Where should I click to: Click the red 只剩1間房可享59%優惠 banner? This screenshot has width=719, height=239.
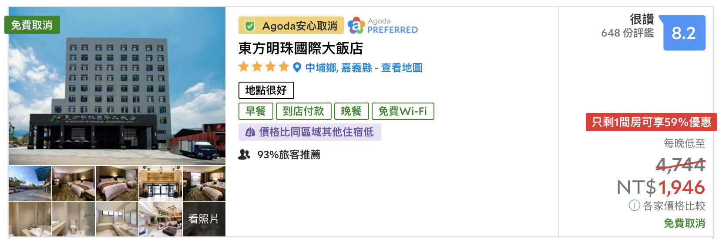pos(651,122)
